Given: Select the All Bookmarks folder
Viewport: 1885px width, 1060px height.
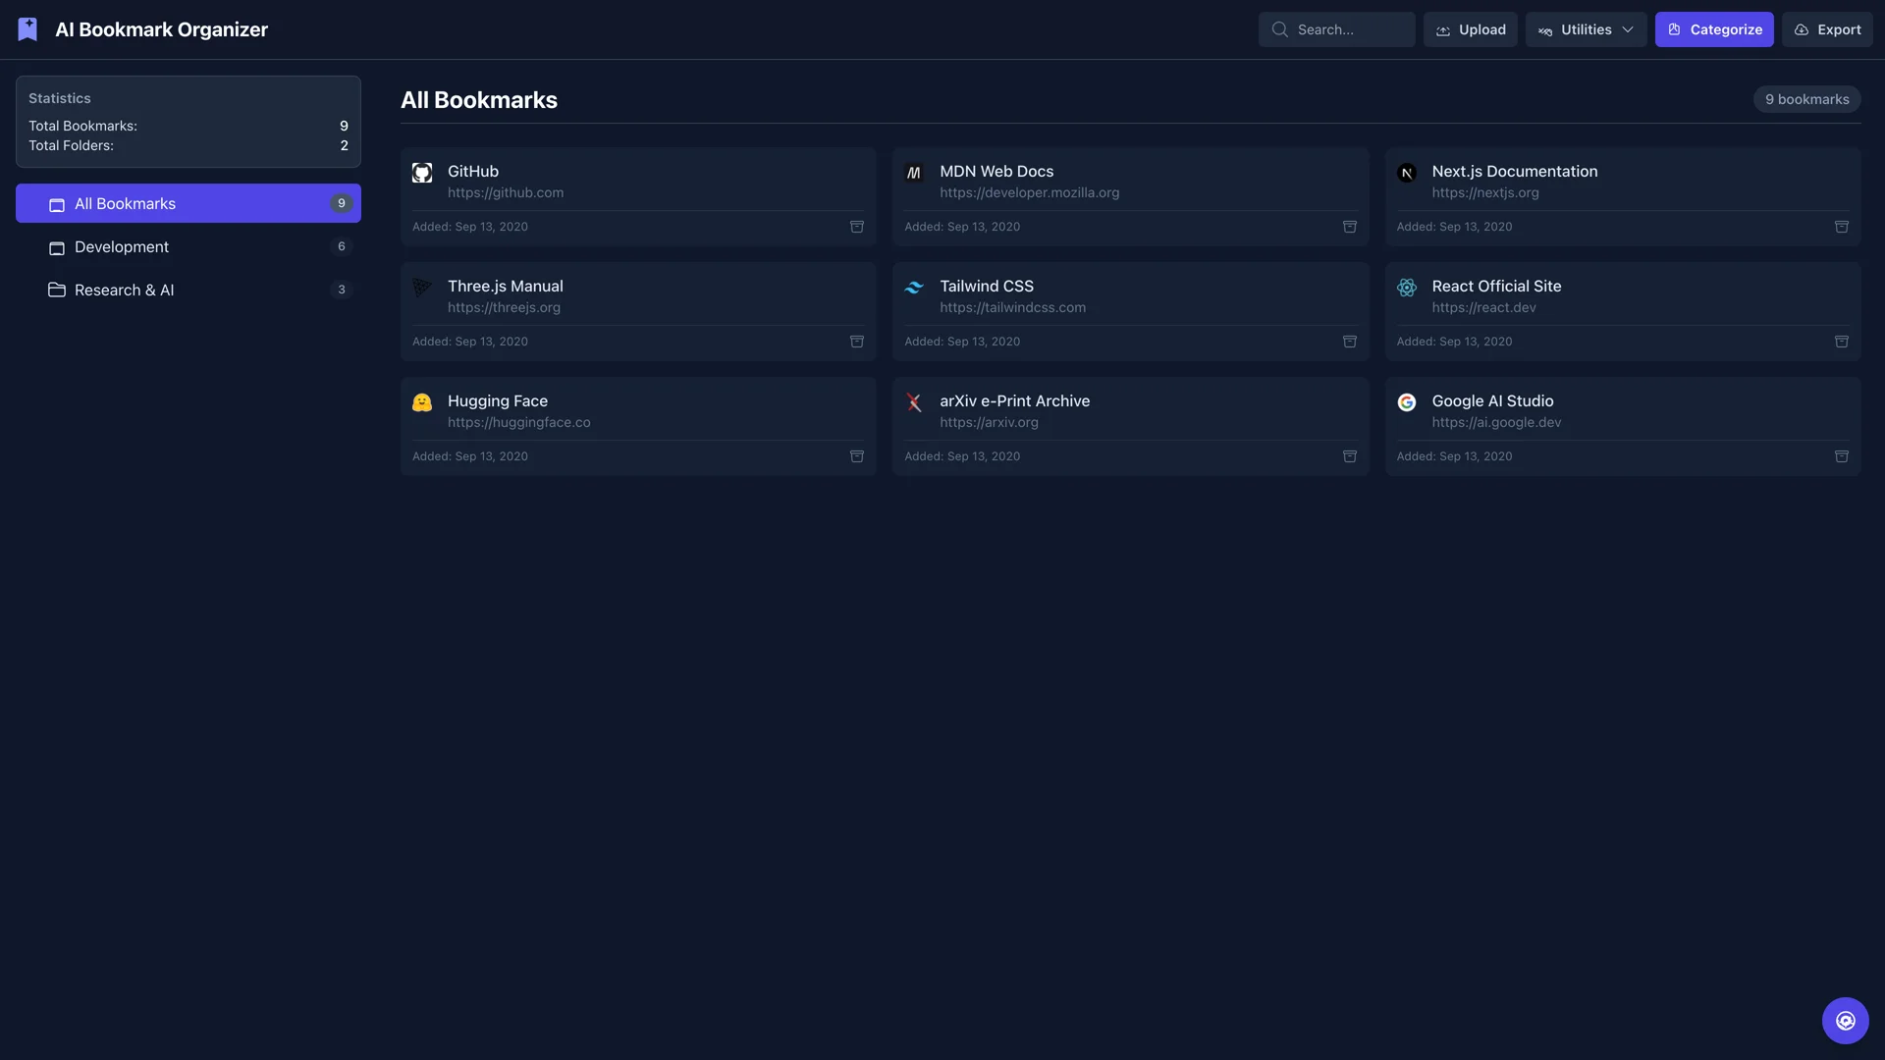Looking at the screenshot, I should coord(188,203).
